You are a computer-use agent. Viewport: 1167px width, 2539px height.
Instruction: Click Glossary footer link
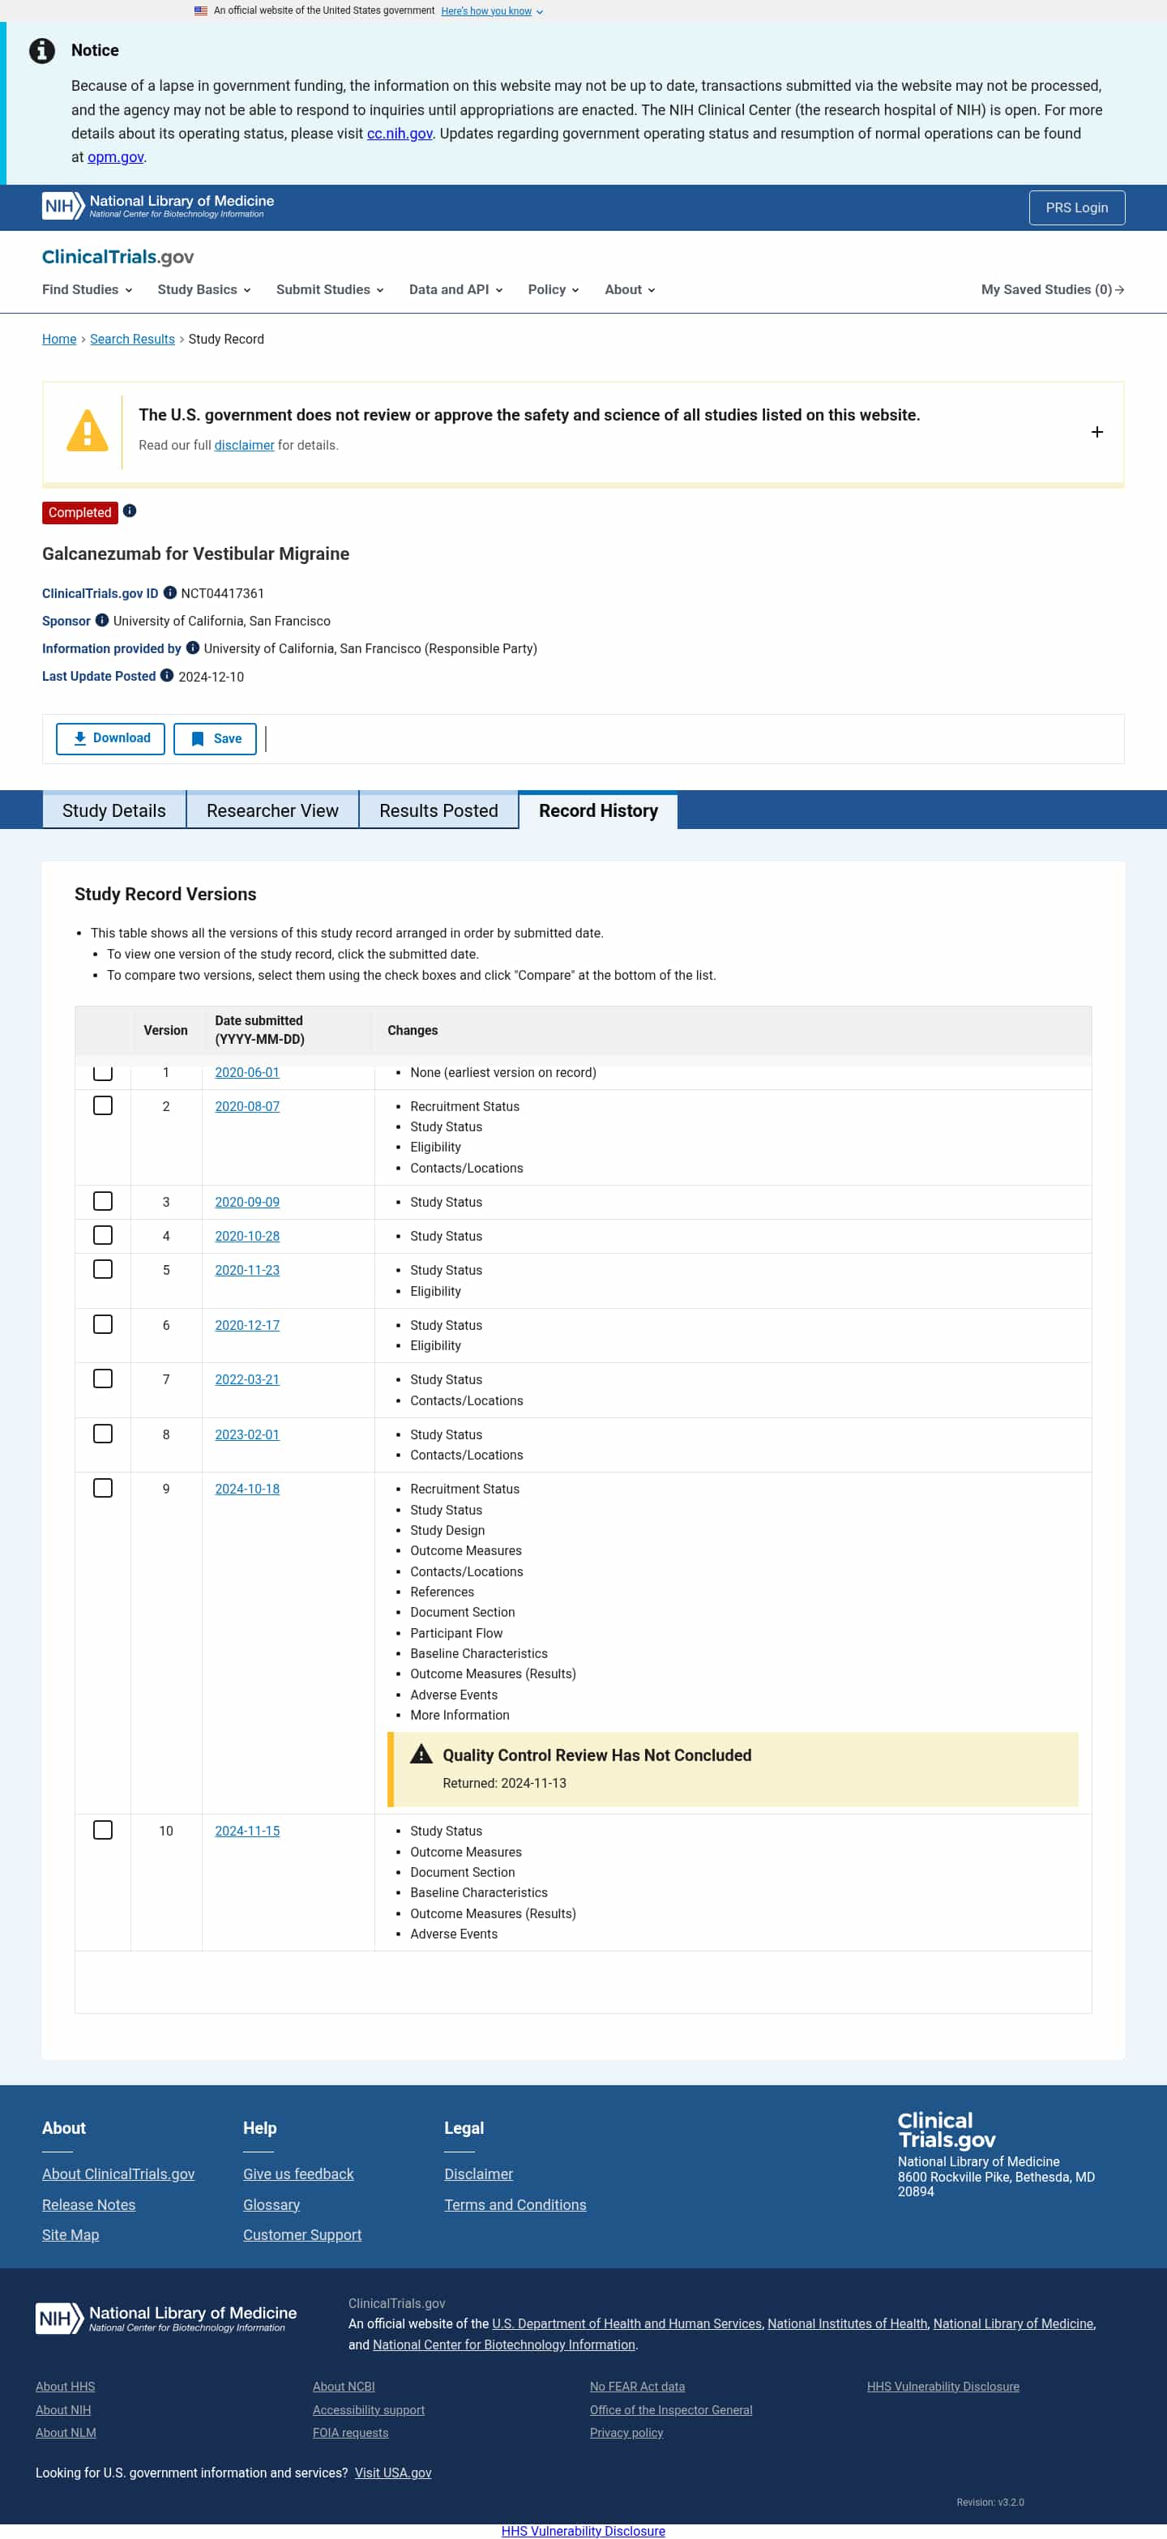[271, 2203]
